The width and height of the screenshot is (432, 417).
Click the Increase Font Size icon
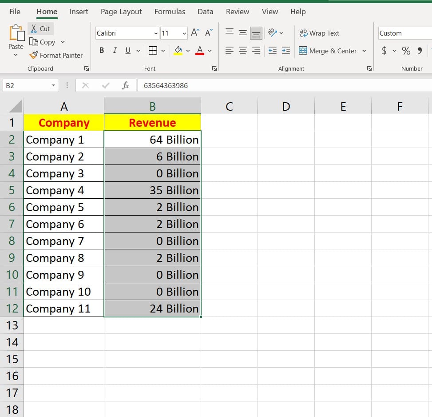pyautogui.click(x=195, y=33)
